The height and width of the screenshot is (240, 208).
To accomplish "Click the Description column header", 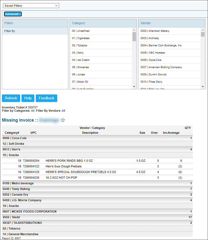I will pos(90,133).
